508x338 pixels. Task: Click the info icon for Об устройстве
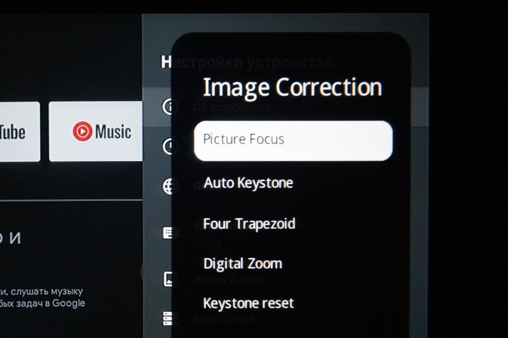click(x=170, y=107)
